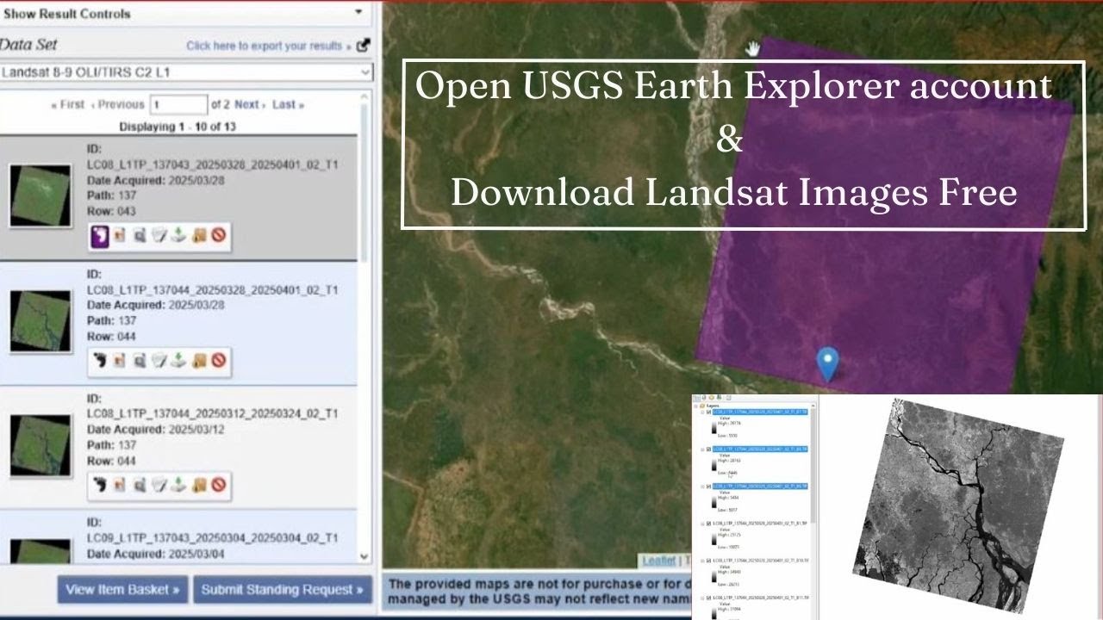Screen dimensions: 1103x620
Task: Click the export results icon
Action: click(x=363, y=46)
